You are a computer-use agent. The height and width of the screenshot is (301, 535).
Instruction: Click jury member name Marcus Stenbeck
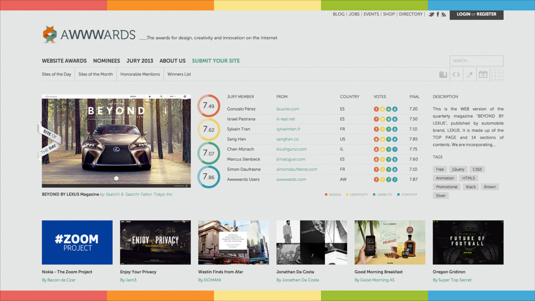point(243,159)
